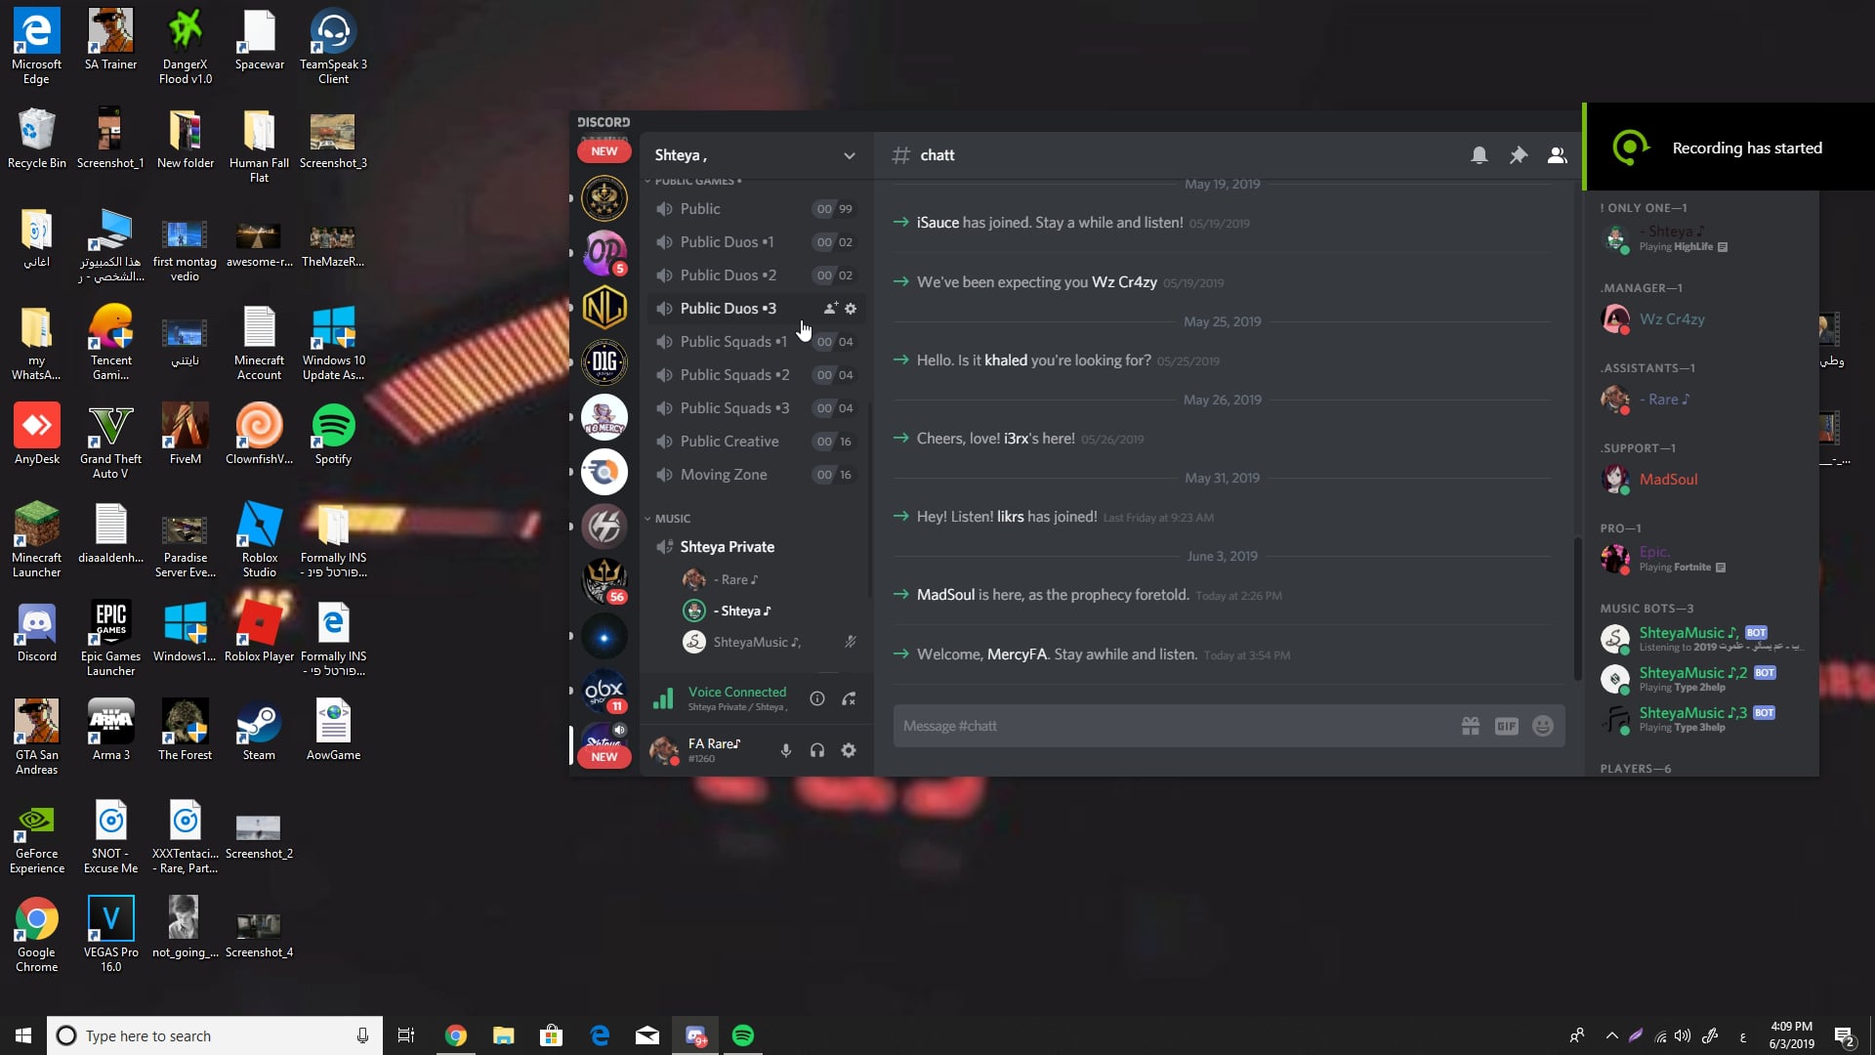Click the top NEW unreads indicator
This screenshot has width=1875, height=1055.
point(604,151)
